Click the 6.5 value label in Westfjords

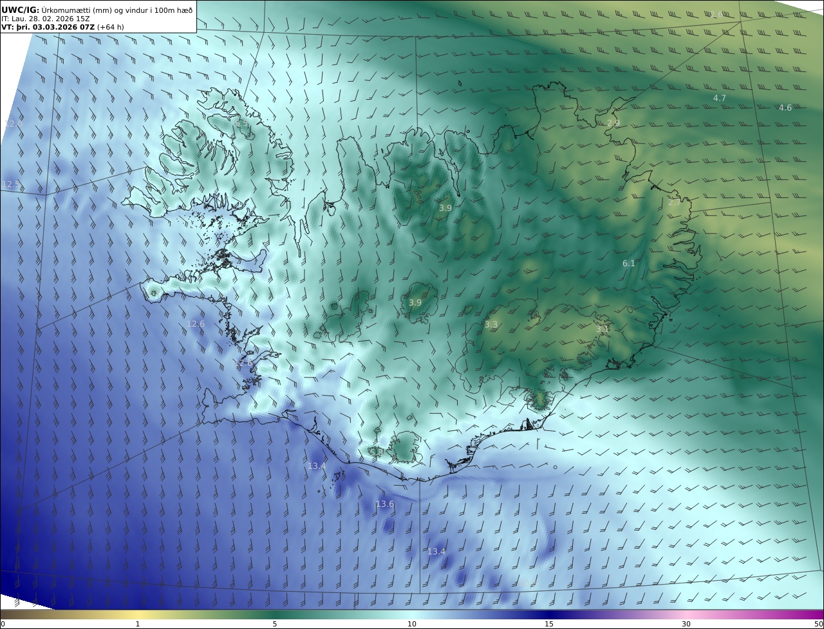point(241,123)
